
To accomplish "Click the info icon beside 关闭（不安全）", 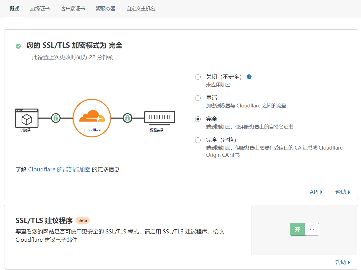I will (x=249, y=77).
